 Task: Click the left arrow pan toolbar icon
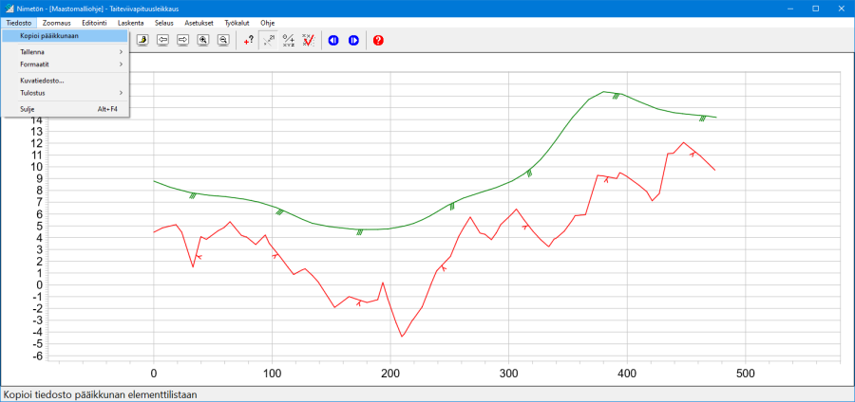[163, 40]
